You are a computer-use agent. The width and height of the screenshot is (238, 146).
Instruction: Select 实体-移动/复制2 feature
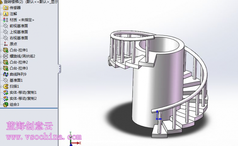point(23,98)
